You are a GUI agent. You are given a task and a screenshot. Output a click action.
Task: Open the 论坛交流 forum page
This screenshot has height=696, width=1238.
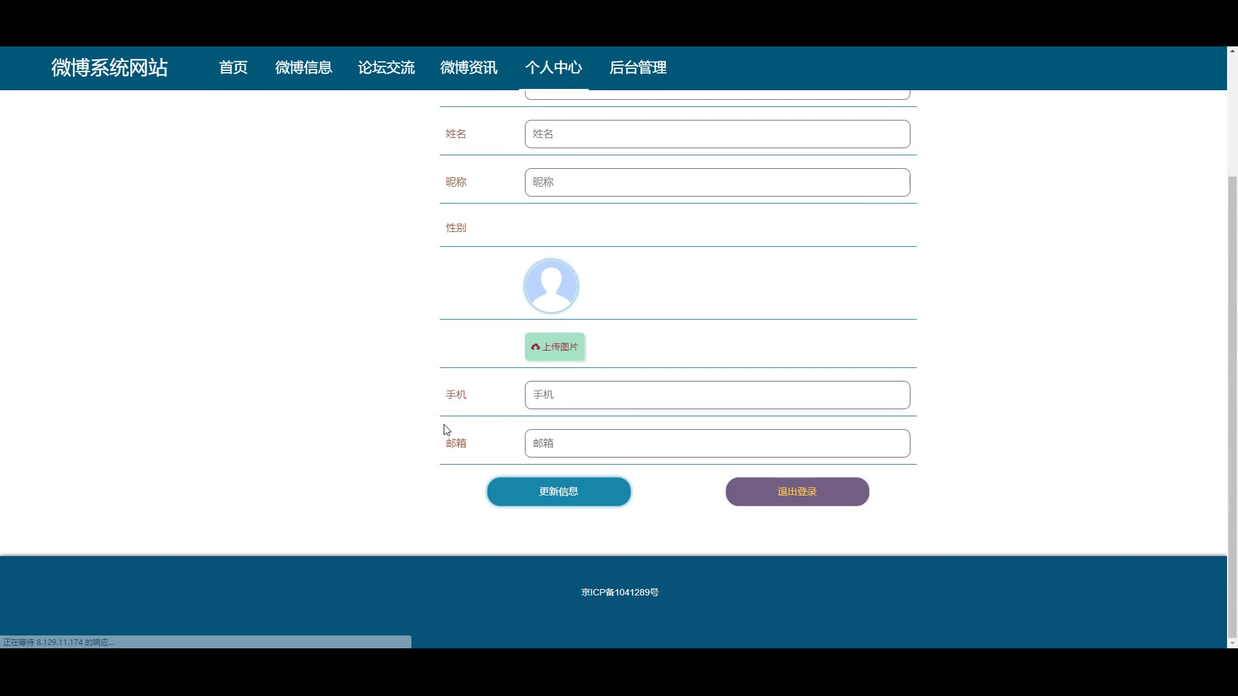pyautogui.click(x=386, y=68)
